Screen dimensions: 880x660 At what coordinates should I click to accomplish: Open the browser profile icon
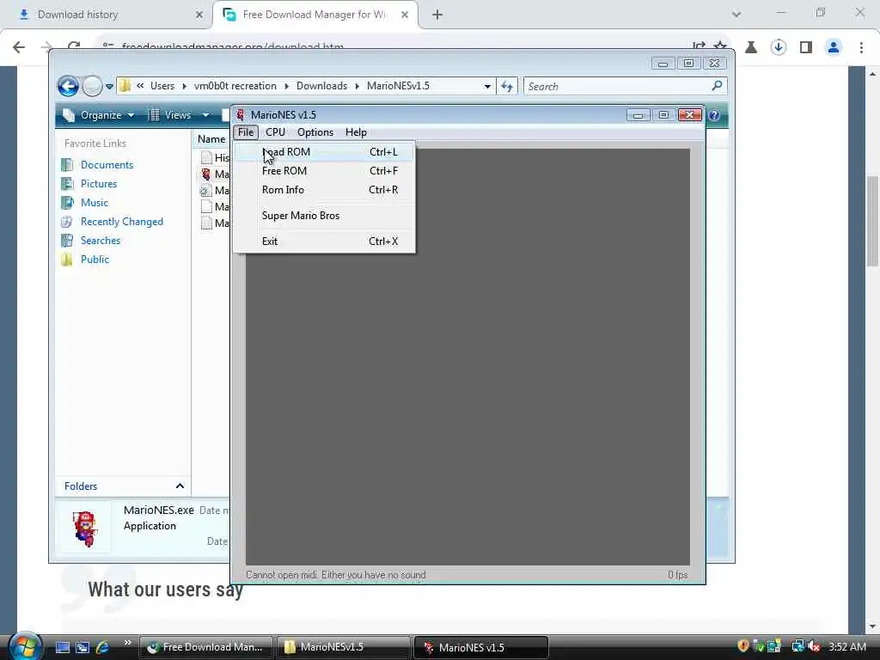834,47
